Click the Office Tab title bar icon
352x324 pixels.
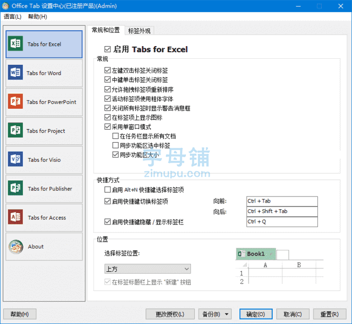coord(5,6)
